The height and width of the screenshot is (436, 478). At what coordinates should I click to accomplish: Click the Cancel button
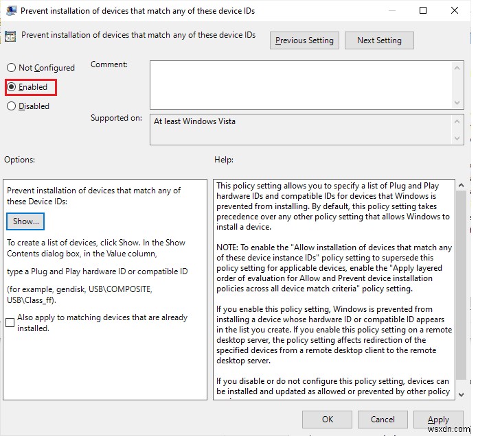[383, 420]
